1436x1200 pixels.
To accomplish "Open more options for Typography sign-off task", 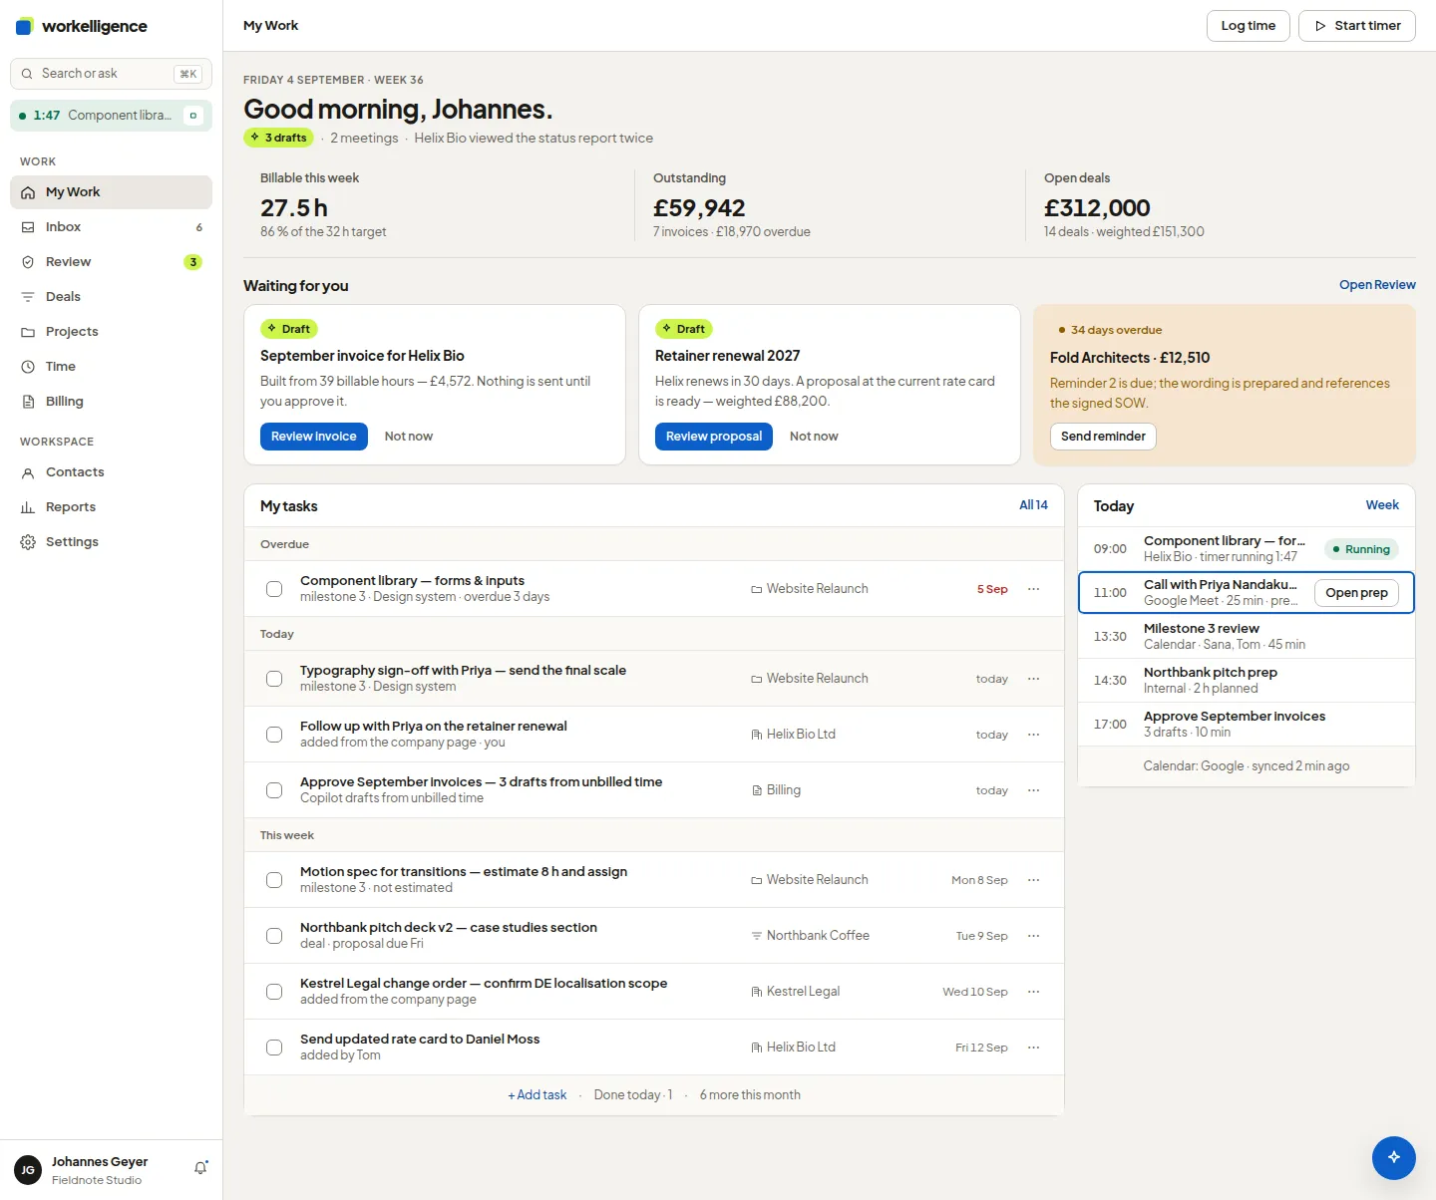I will [1033, 679].
